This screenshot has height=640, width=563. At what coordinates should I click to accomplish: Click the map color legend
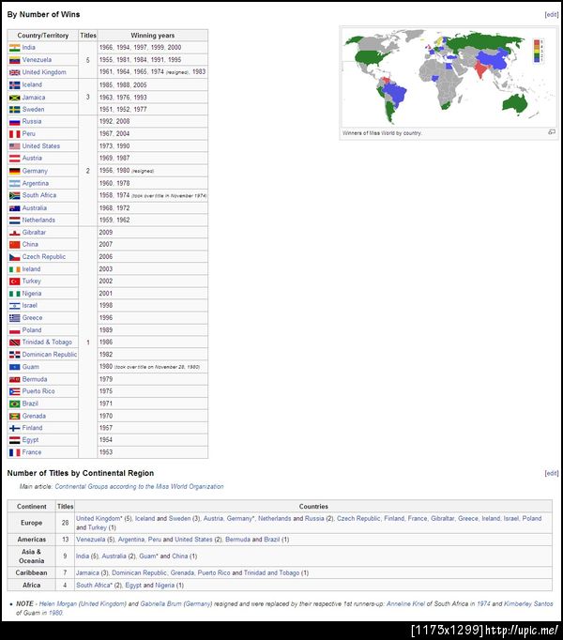pyautogui.click(x=539, y=51)
